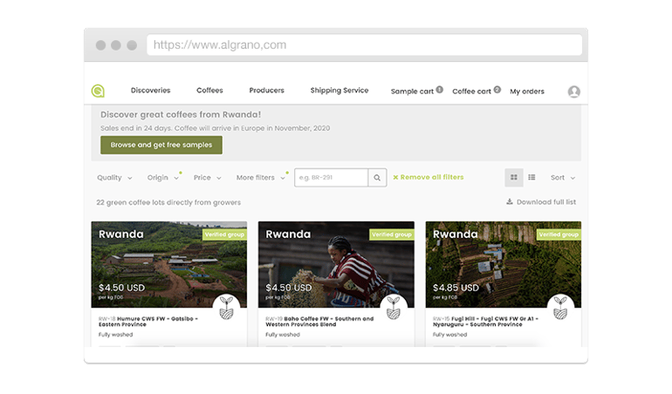Open the Baho Coffee FW lot title
The height and width of the screenshot is (394, 672).
[319, 322]
